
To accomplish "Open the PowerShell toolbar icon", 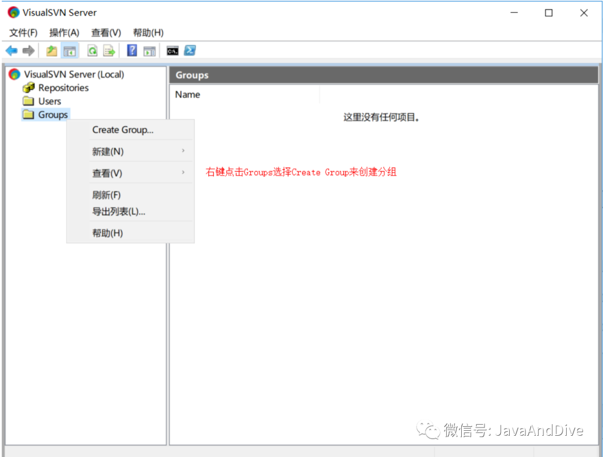I will 190,50.
